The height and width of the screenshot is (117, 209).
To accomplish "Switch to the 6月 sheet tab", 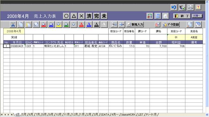I will click(31, 115).
